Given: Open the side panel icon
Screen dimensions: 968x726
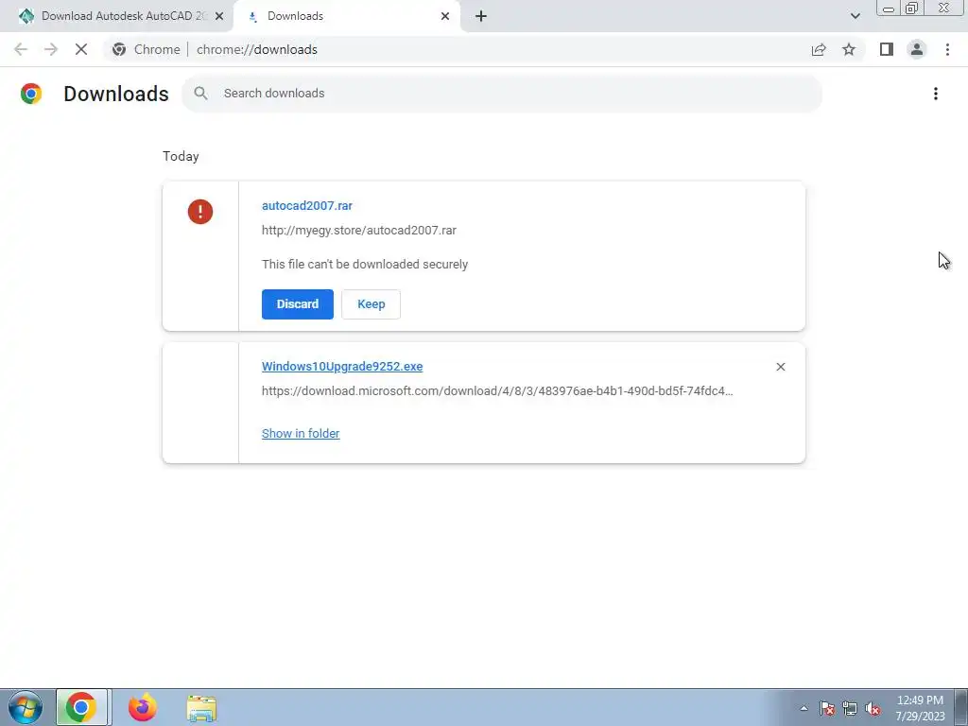Looking at the screenshot, I should click(x=887, y=49).
